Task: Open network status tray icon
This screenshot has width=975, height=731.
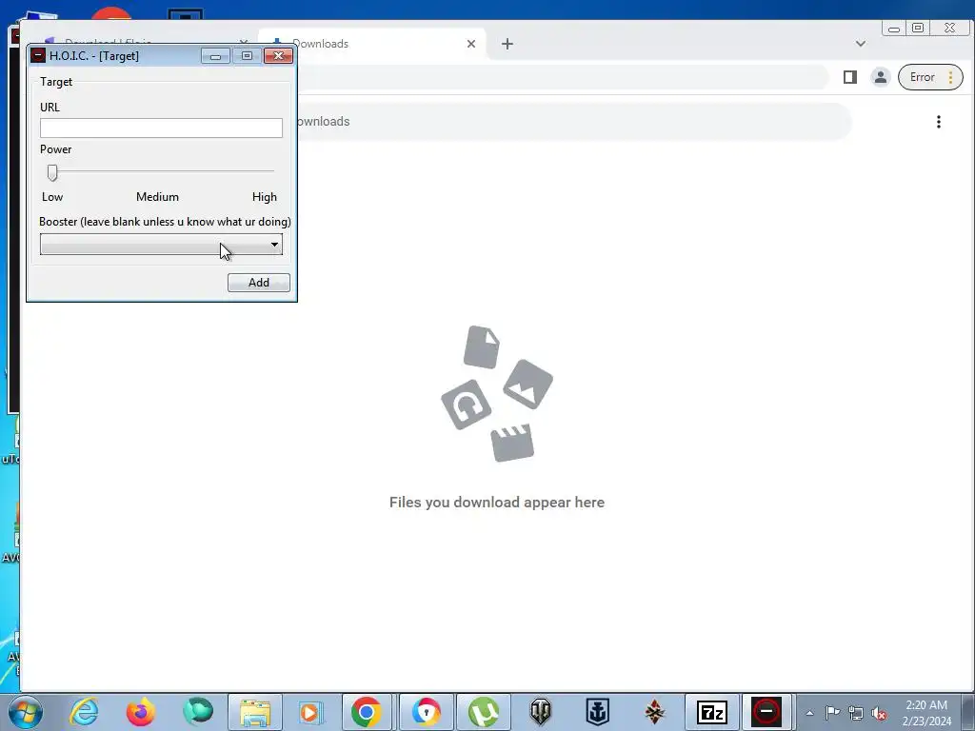Action: click(856, 713)
